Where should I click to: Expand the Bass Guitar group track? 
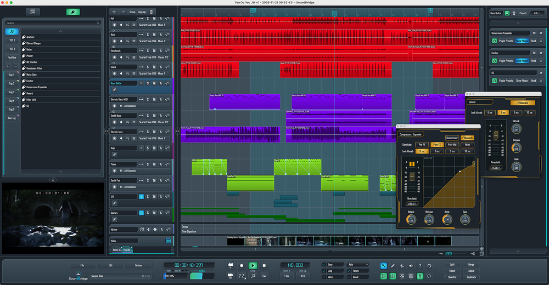tap(141, 83)
